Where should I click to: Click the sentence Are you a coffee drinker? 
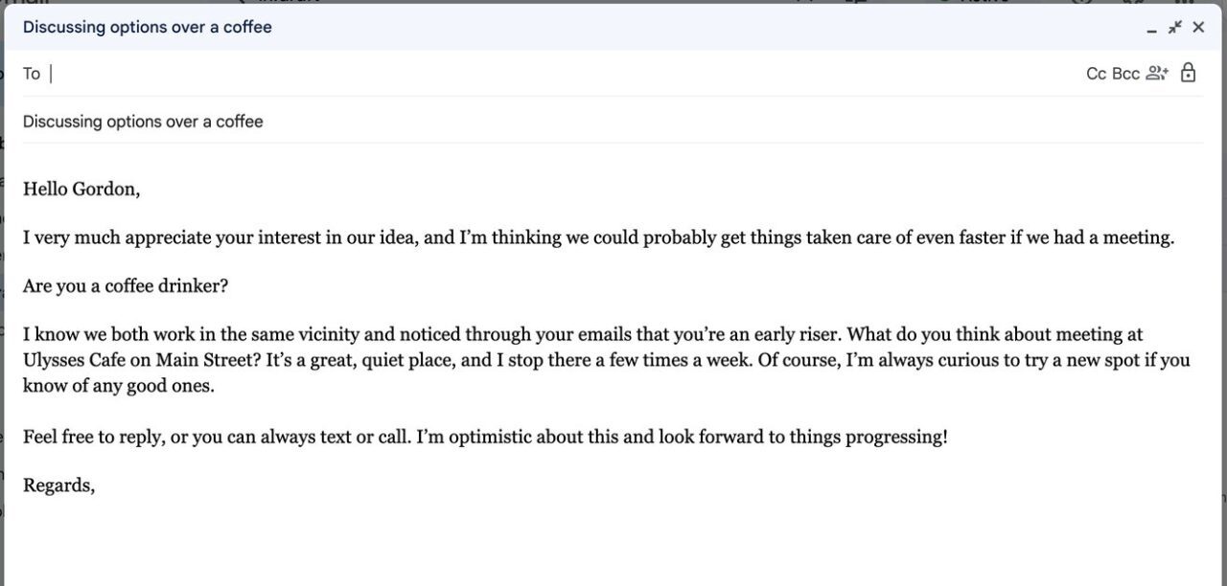click(x=125, y=285)
